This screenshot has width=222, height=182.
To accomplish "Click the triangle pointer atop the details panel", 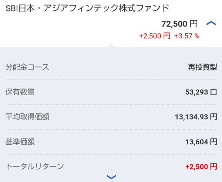I will 111,46.
